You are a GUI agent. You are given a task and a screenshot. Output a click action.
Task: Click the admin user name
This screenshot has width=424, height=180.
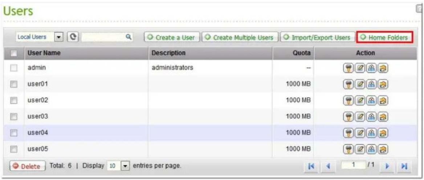[37, 68]
